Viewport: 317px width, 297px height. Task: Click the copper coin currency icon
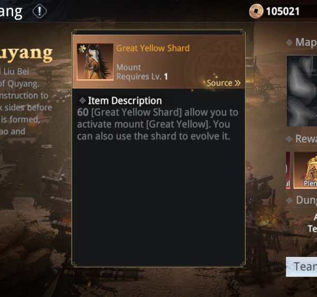pos(256,11)
